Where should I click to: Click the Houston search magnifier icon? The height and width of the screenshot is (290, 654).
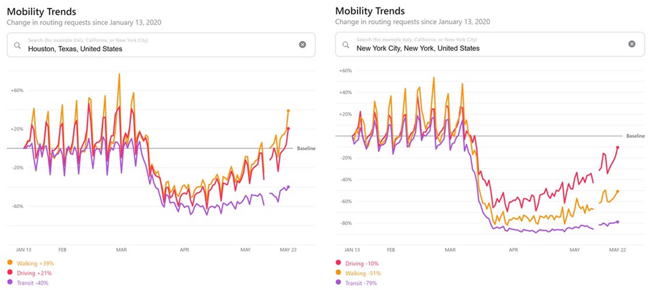[x=17, y=45]
